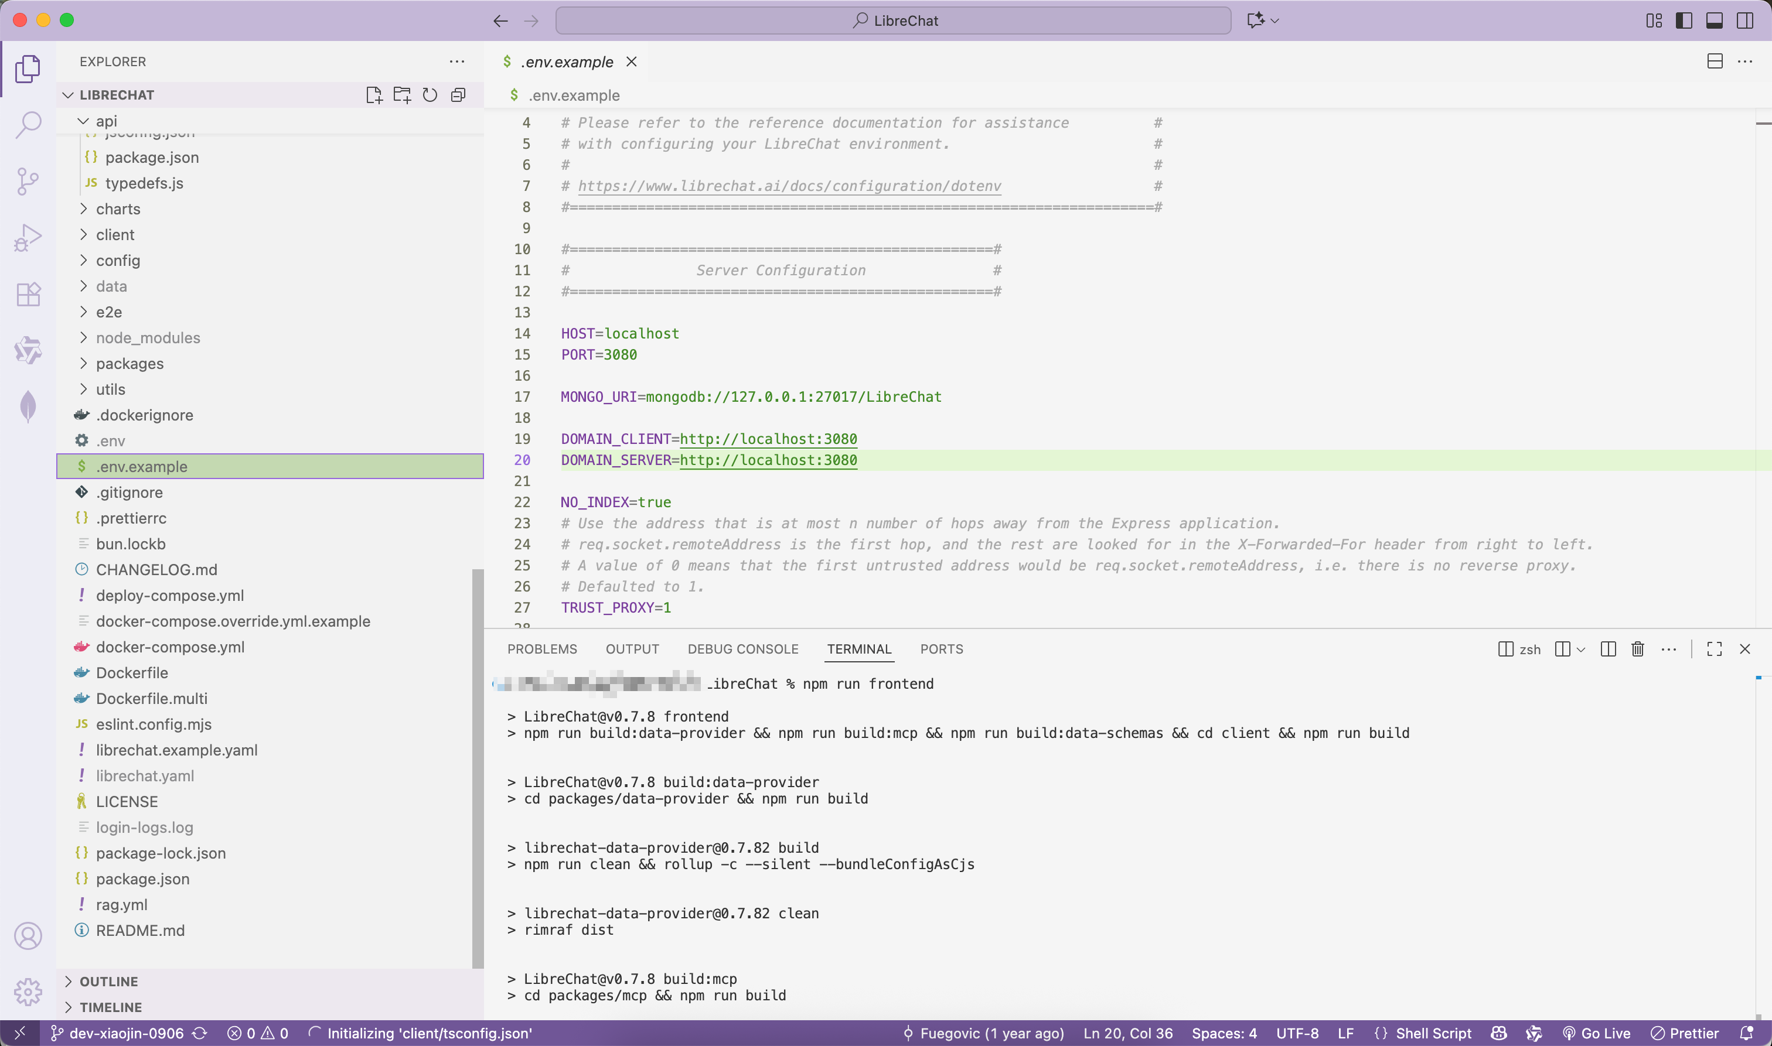Open the Run and Debug view
The width and height of the screenshot is (1772, 1046).
tap(28, 238)
